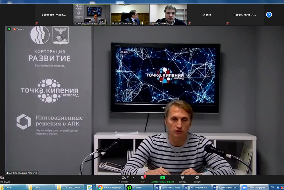Click muted microphone icon on Пересыпкин tile
284x190 pixels.
point(228,23)
